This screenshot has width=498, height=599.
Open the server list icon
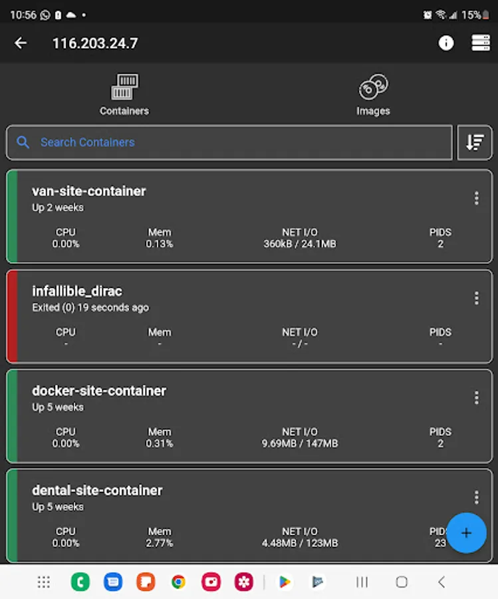point(480,43)
